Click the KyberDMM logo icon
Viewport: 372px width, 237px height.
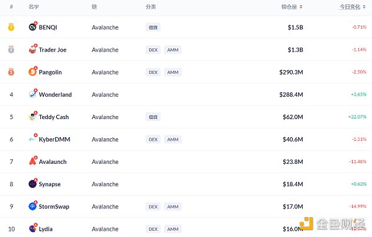click(x=32, y=139)
